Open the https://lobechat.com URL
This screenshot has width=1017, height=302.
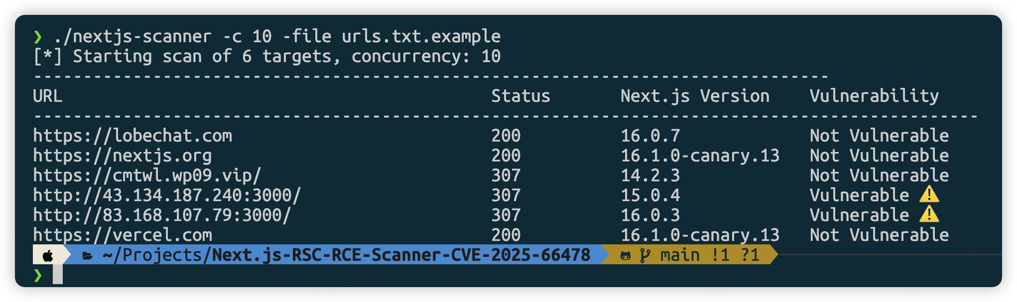pyautogui.click(x=132, y=136)
